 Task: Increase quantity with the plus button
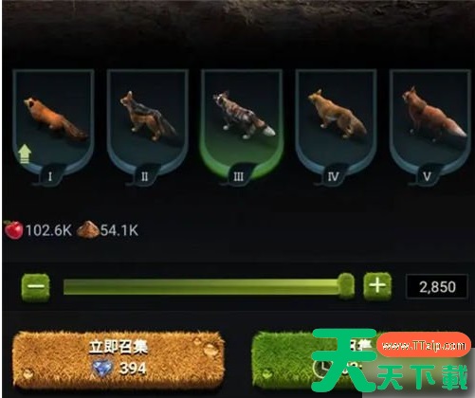[x=377, y=286]
